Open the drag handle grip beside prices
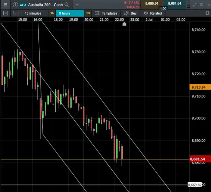The height and width of the screenshot is (192, 211). (x=189, y=4)
